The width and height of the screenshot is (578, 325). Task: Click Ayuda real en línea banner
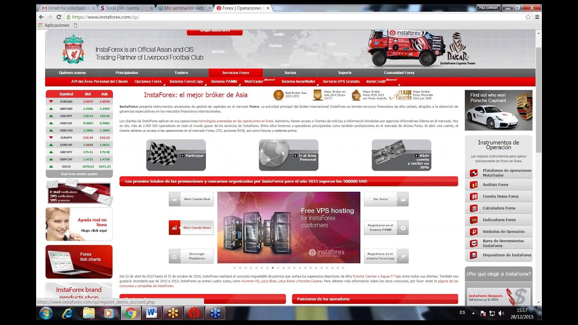click(79, 224)
